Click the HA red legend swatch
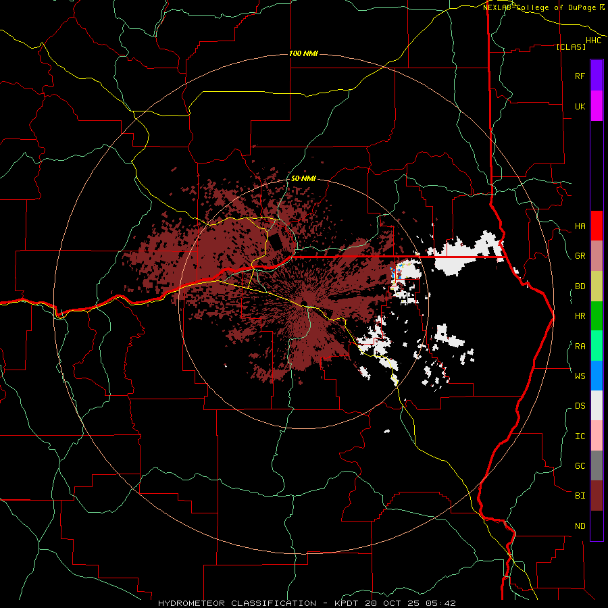This screenshot has height=608, width=608. pyautogui.click(x=597, y=226)
